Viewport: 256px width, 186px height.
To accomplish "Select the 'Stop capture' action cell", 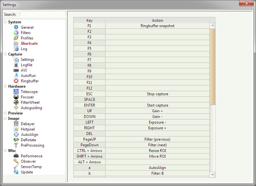I will (158, 94).
